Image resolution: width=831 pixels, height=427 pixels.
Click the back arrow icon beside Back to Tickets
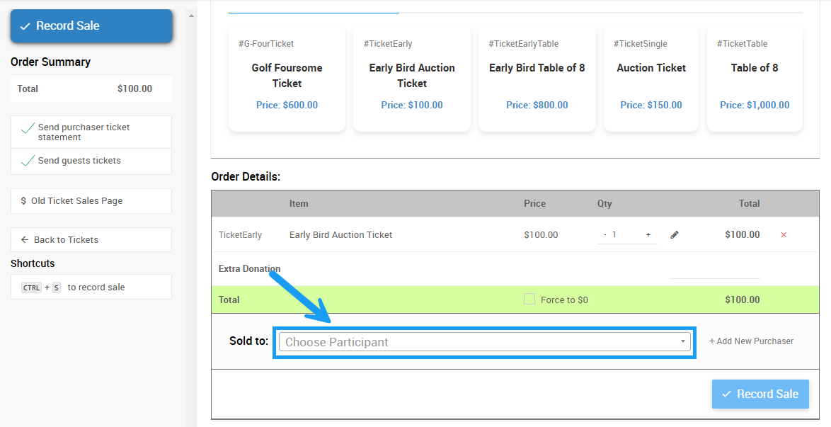(25, 240)
